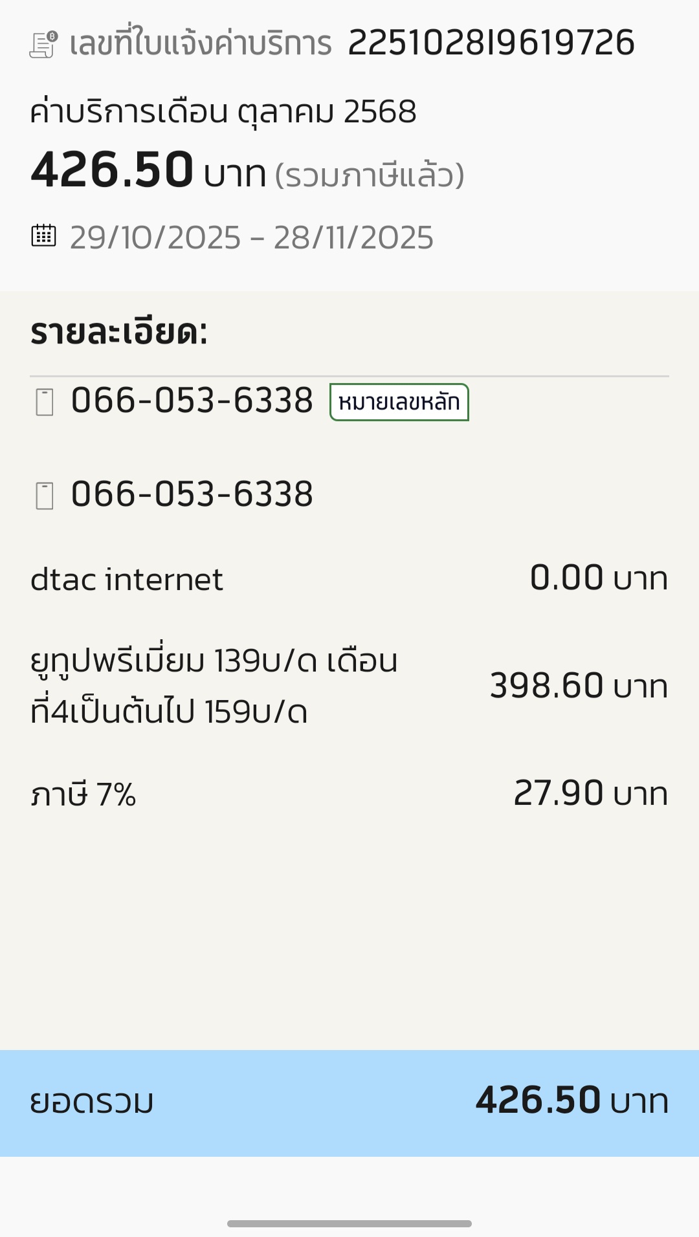This screenshot has width=699, height=1237.
Task: Tap the 27.90 บาท tax amount
Action: pyautogui.click(x=590, y=793)
